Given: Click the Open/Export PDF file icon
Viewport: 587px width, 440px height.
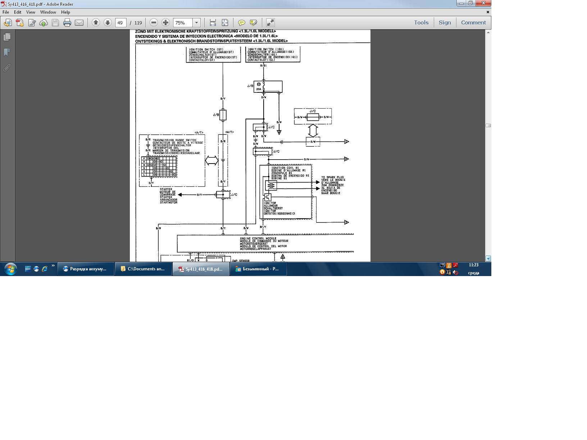Looking at the screenshot, I should 8,23.
